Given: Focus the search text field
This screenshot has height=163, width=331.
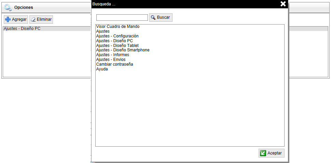Looking at the screenshot, I should [x=122, y=17].
